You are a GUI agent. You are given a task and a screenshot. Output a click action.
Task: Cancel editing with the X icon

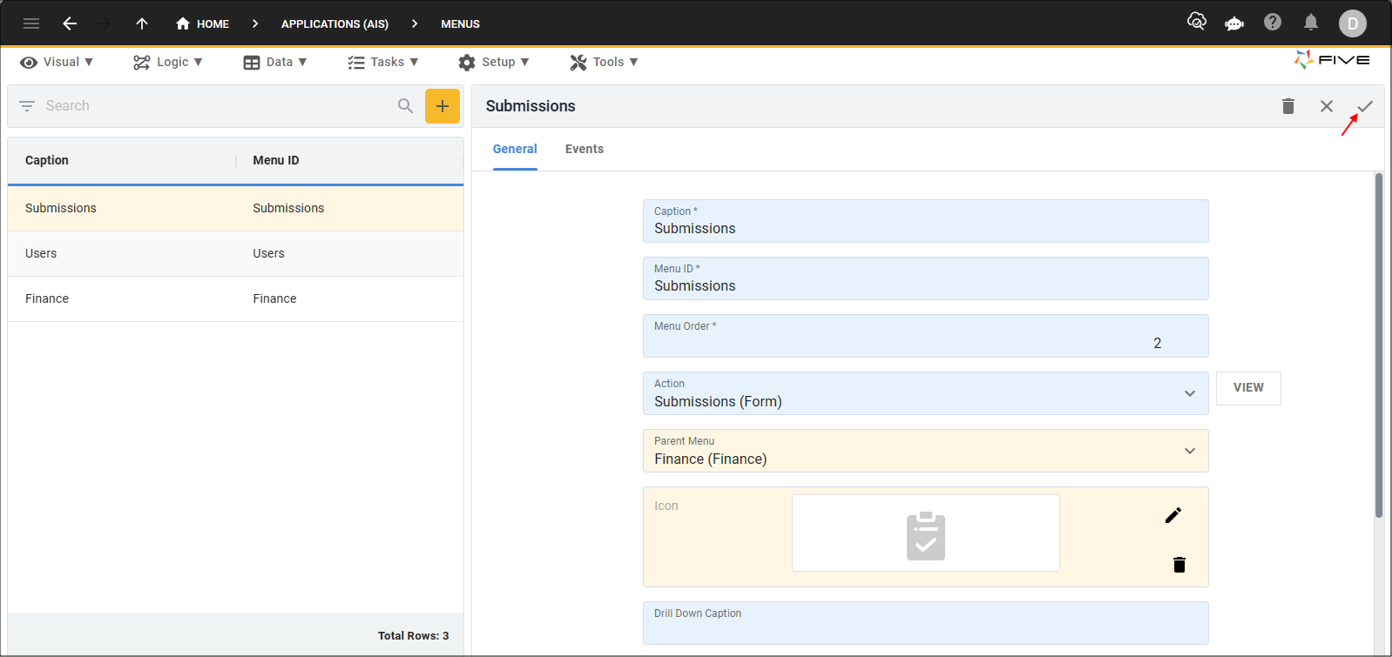tap(1326, 106)
